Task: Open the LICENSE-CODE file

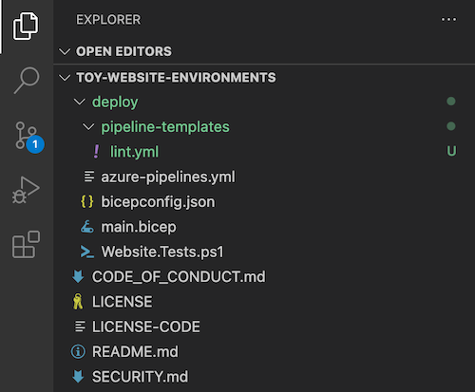Action: pyautogui.click(x=146, y=327)
